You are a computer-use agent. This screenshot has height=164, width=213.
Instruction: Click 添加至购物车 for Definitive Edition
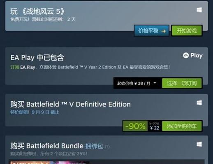pos(182,126)
